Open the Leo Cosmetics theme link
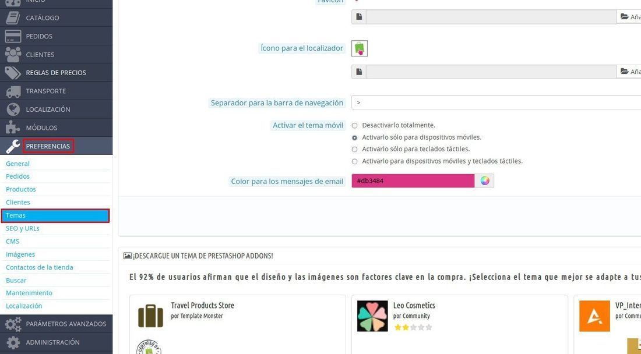Image resolution: width=641 pixels, height=354 pixels. tap(414, 306)
